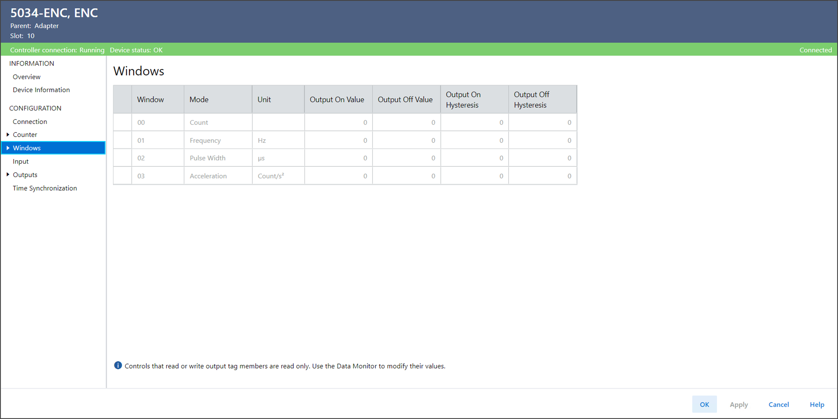Select the row header of window 01

point(123,140)
